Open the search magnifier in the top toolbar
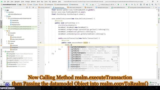 click(156, 4)
